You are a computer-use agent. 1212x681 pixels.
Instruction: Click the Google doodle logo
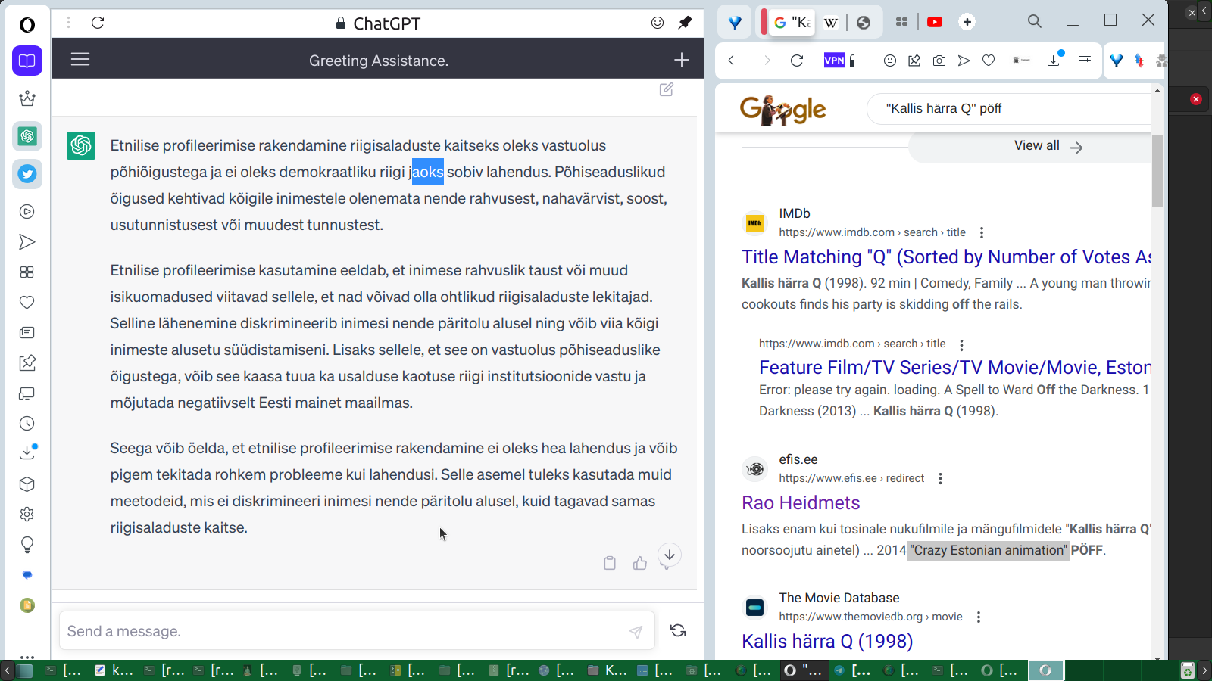pyautogui.click(x=782, y=110)
